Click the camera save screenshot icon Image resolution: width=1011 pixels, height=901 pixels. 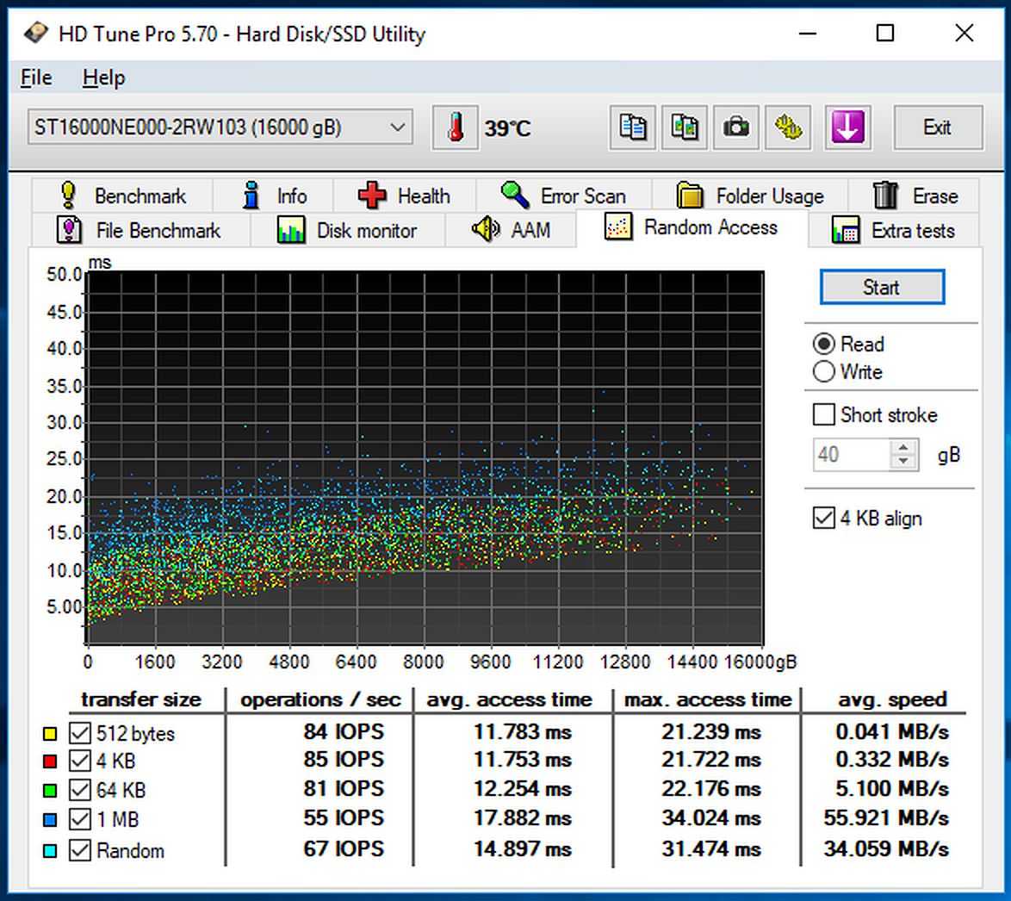pos(735,128)
